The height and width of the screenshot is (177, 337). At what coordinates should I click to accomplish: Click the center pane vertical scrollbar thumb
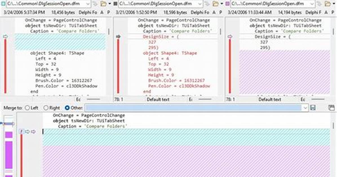point(221,32)
